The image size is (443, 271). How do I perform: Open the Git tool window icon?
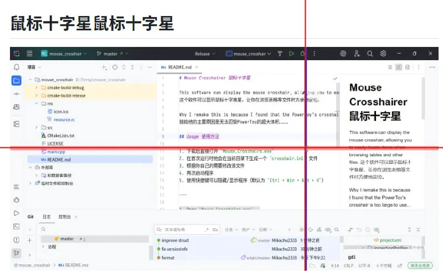(17, 253)
